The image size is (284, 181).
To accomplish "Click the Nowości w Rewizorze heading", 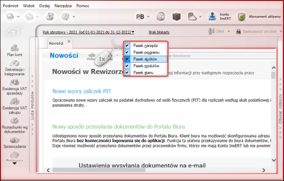I will tap(88, 72).
